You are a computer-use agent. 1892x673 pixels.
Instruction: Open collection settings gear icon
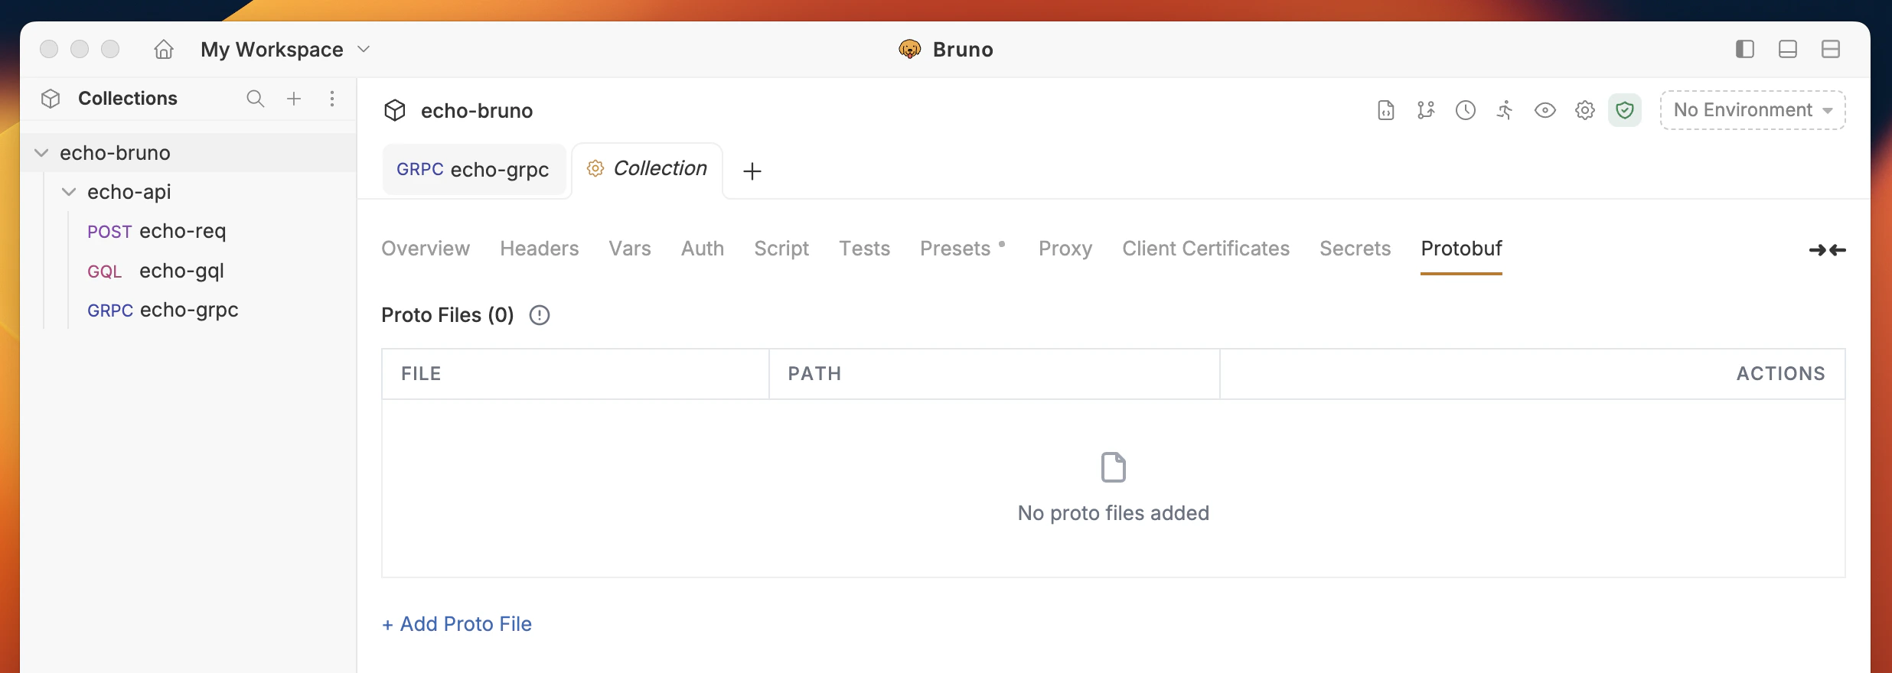coord(1585,110)
